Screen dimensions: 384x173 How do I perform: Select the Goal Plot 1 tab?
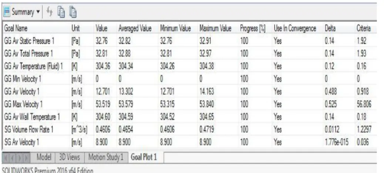(144, 157)
